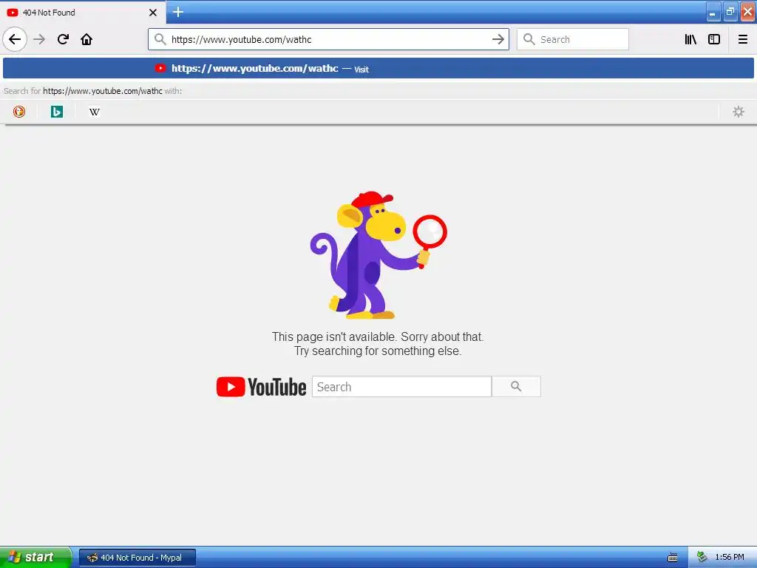
Task: Visit the youtube.com/wathc suggestion
Action: coord(378,68)
